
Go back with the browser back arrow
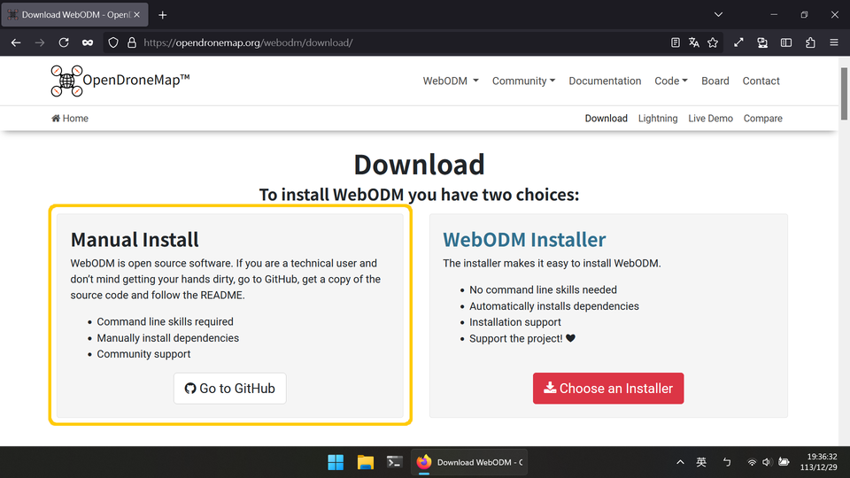point(16,42)
